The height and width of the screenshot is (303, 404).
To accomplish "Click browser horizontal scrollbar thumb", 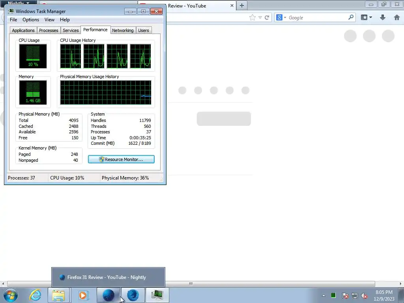I will [x=191, y=284].
